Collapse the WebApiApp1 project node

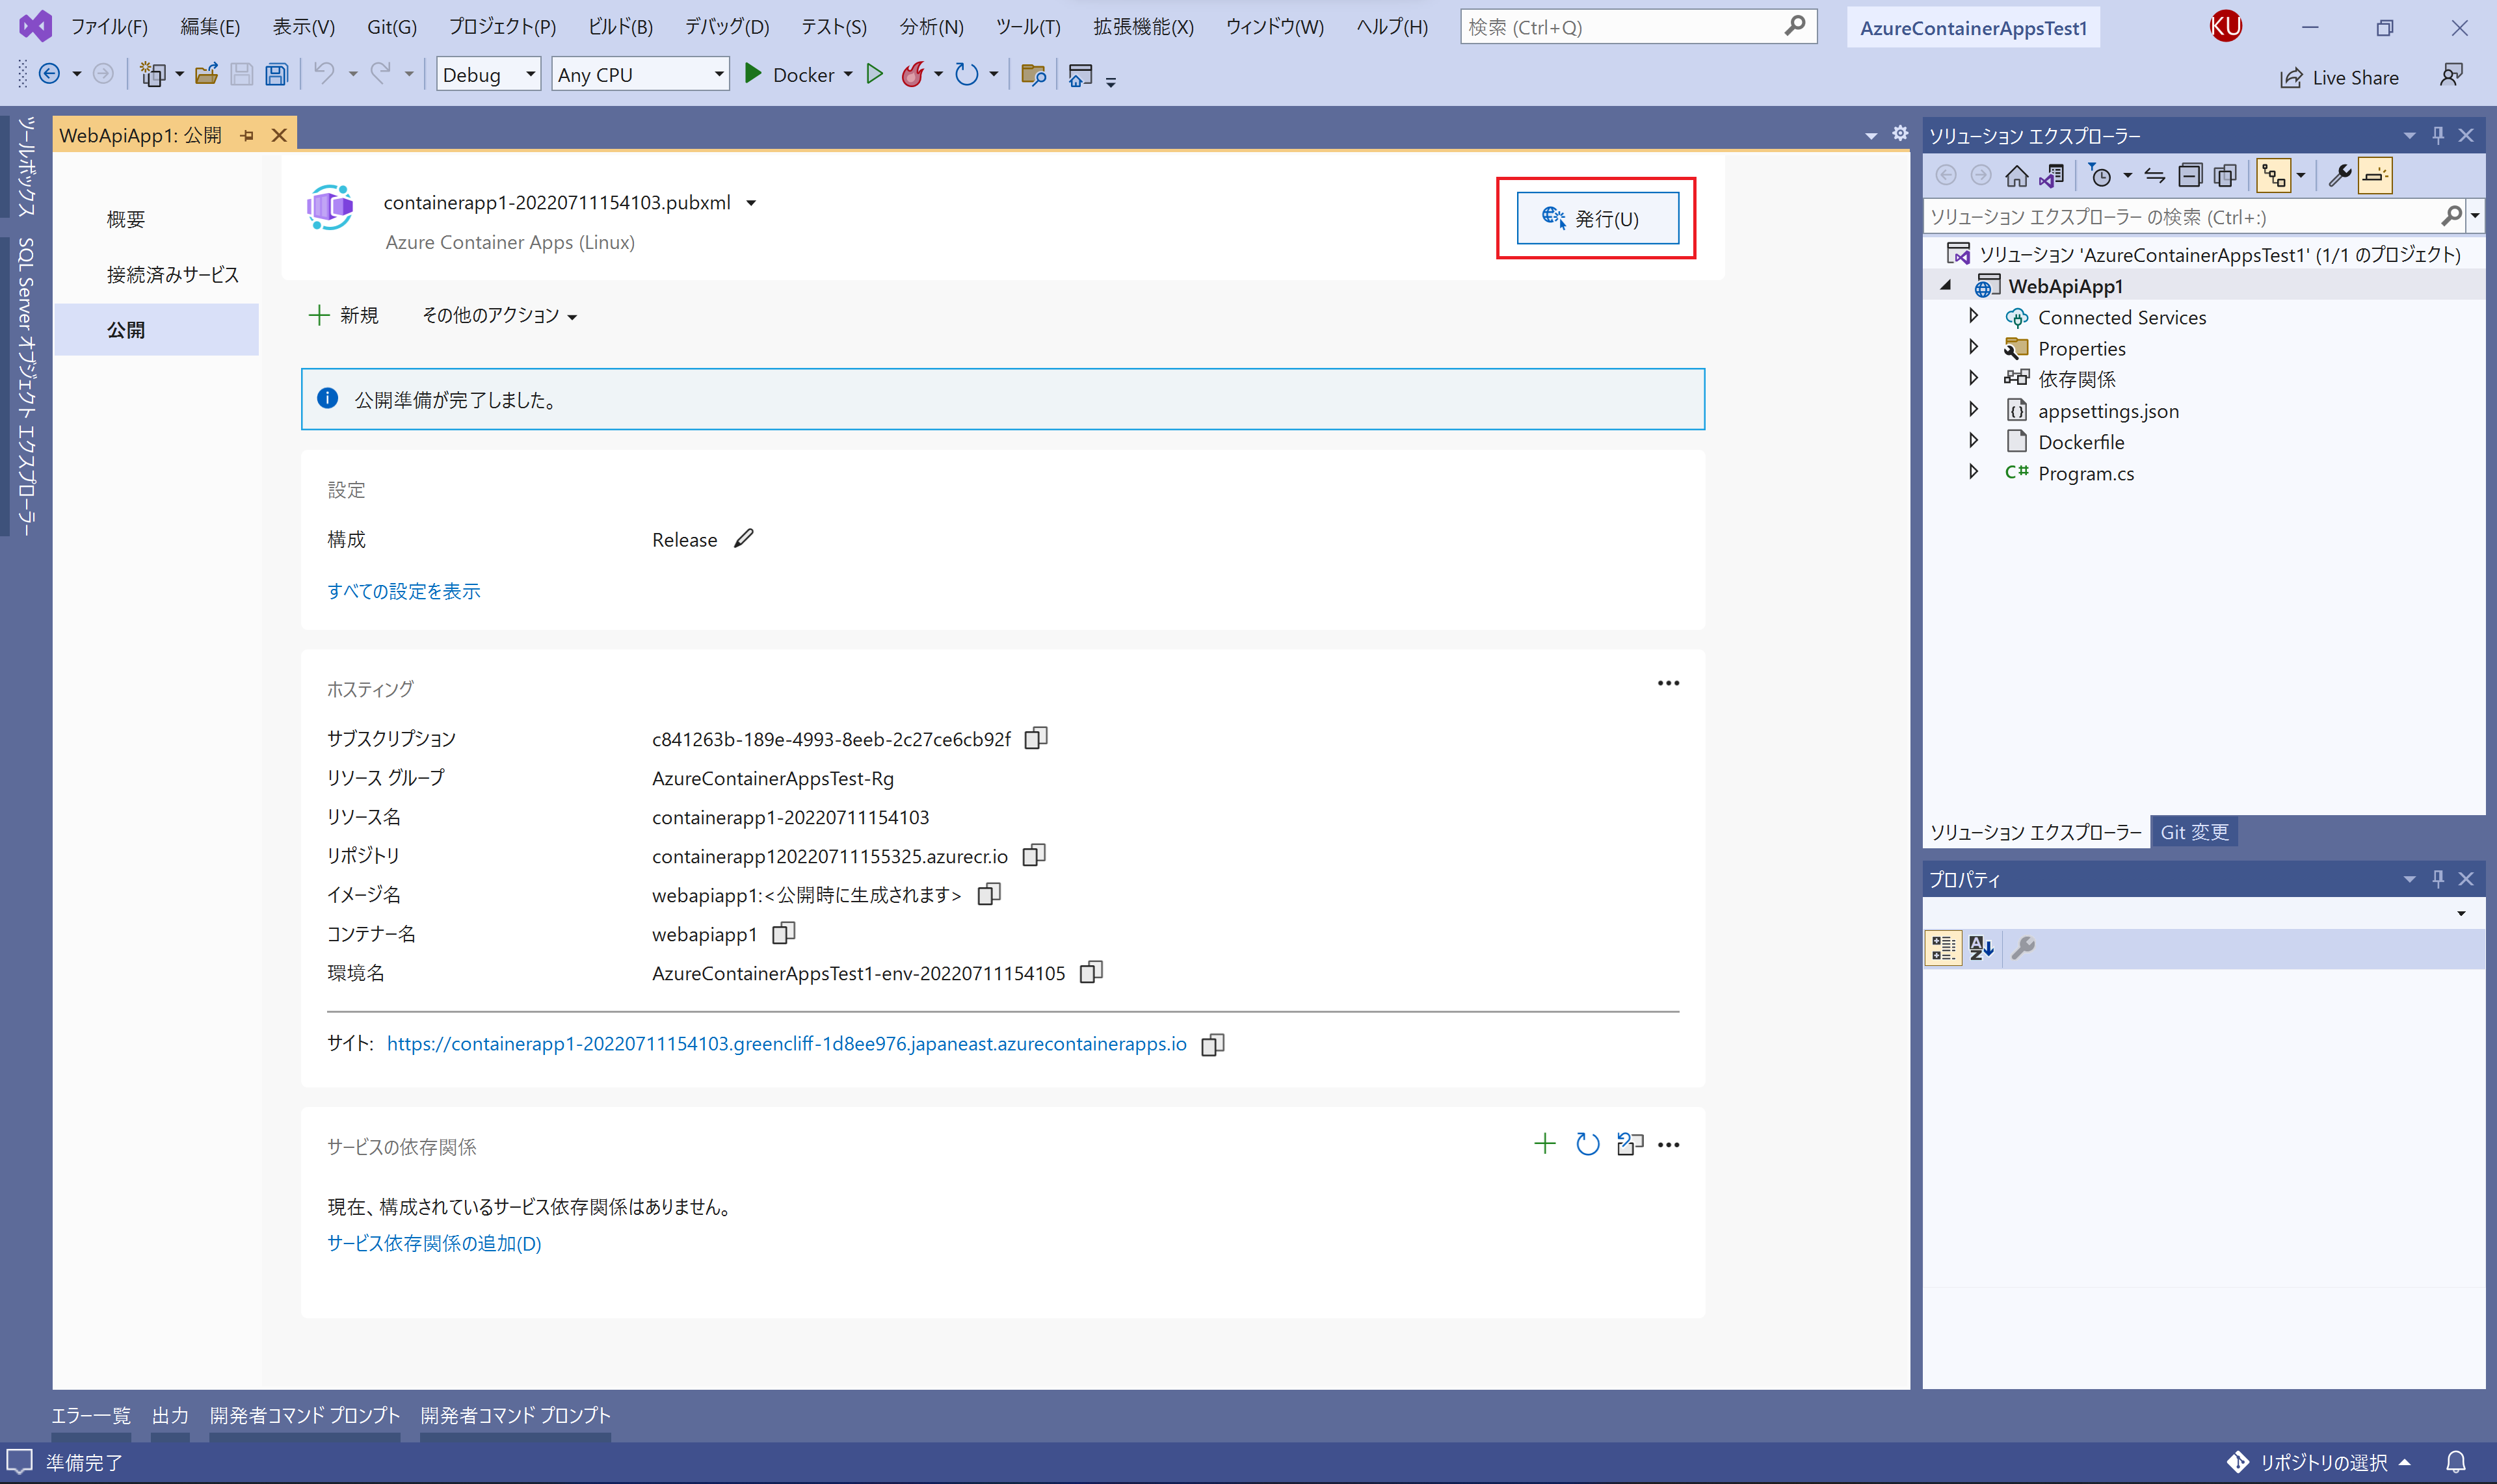(1946, 285)
